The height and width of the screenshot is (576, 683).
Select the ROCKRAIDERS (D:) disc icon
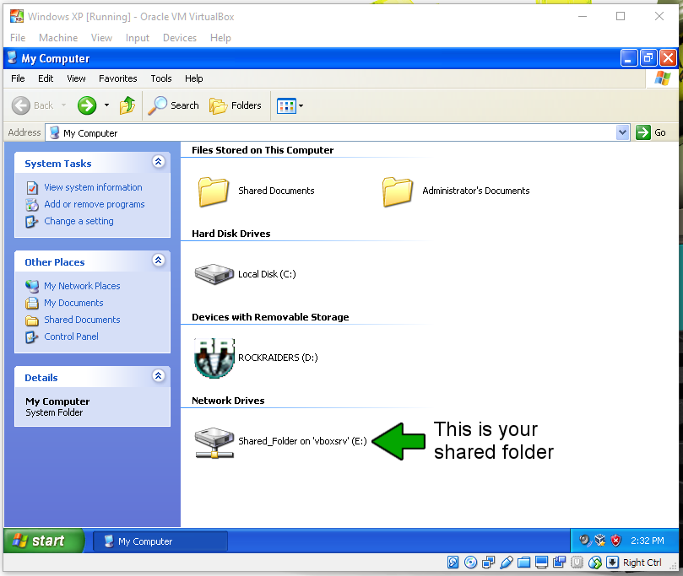point(214,358)
